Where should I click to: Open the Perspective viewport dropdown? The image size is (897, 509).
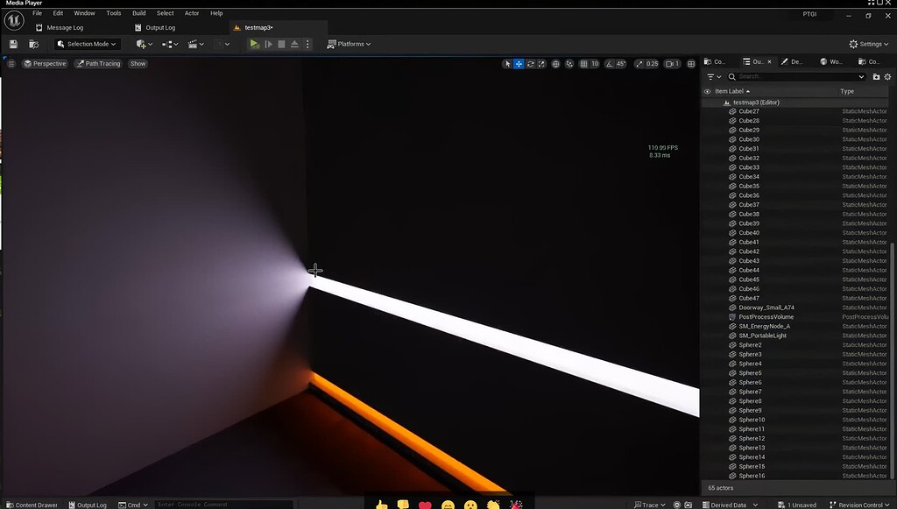point(44,63)
